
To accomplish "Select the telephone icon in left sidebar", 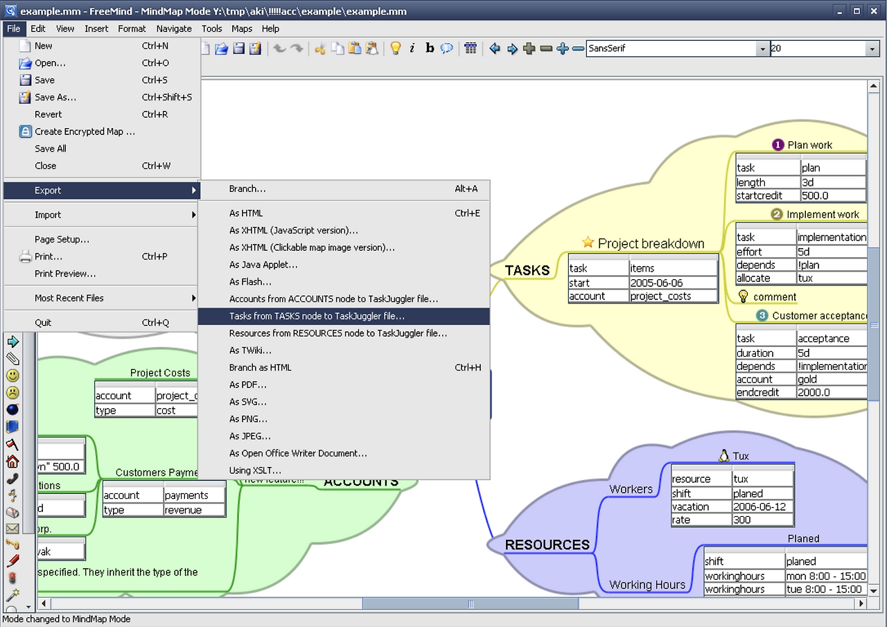I will pos(12,478).
